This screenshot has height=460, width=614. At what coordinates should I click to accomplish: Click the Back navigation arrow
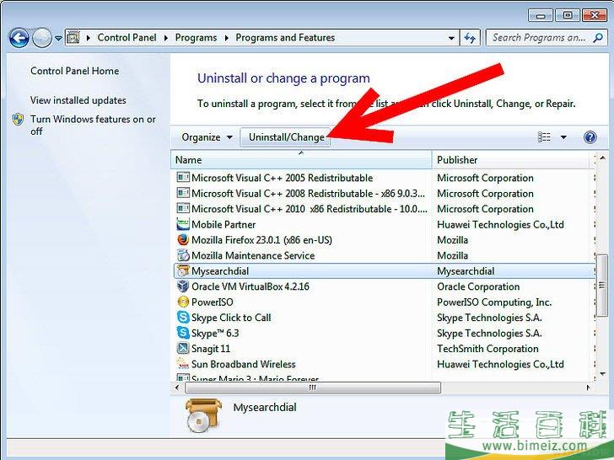coord(19,38)
